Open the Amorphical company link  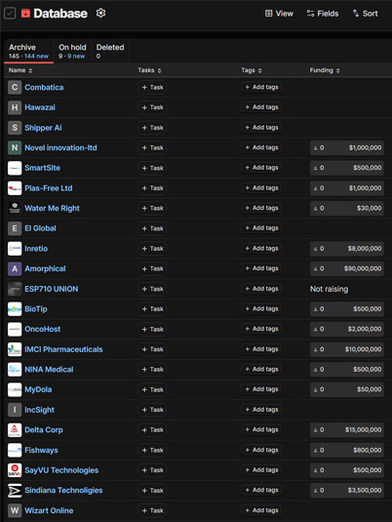click(x=45, y=268)
